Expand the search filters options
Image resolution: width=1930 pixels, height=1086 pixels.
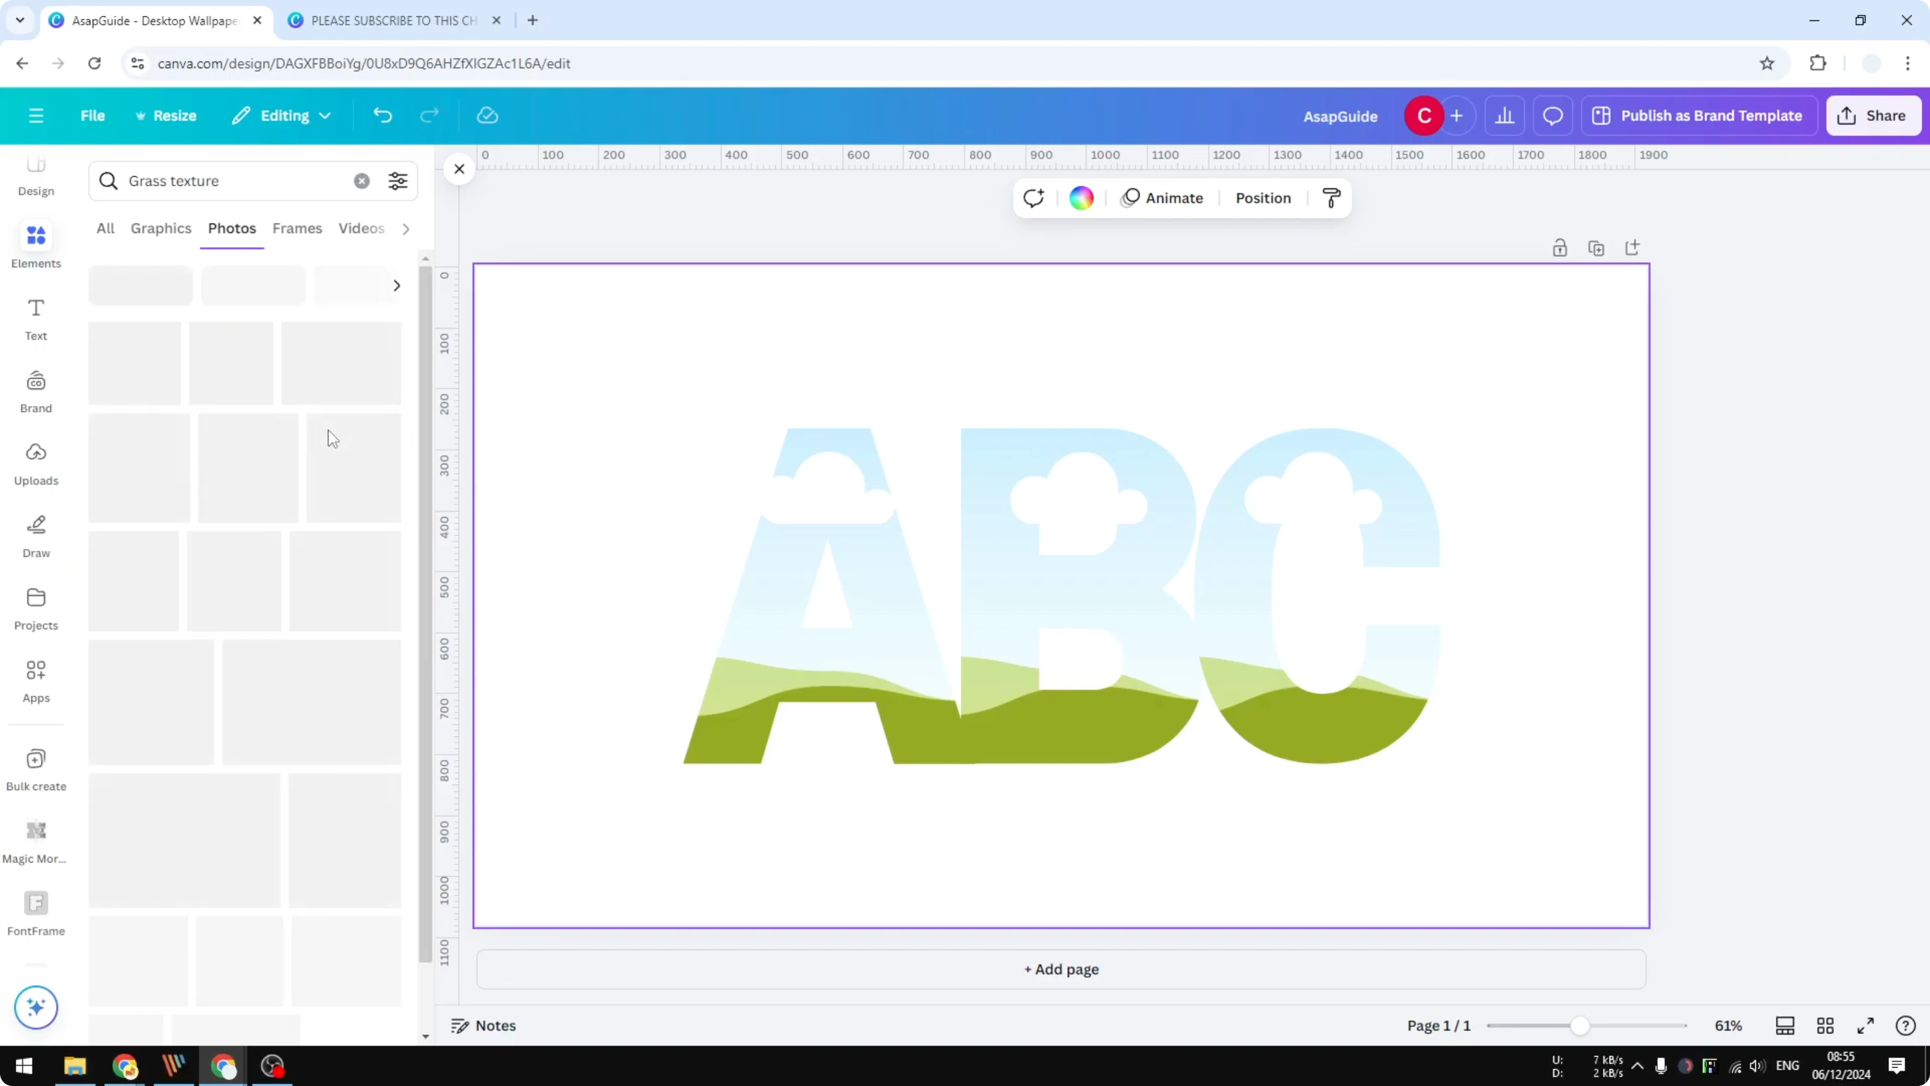coord(398,180)
